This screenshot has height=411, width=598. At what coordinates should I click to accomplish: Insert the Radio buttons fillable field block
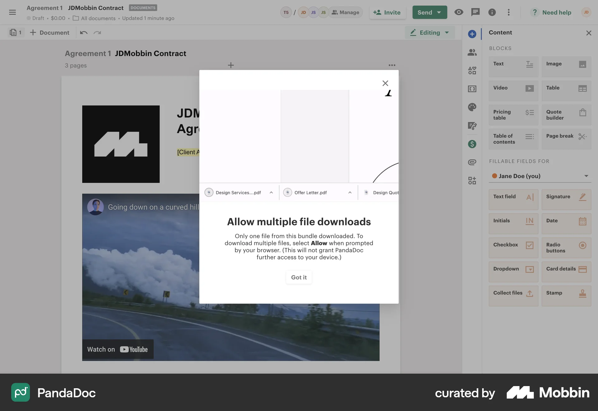[x=566, y=248]
